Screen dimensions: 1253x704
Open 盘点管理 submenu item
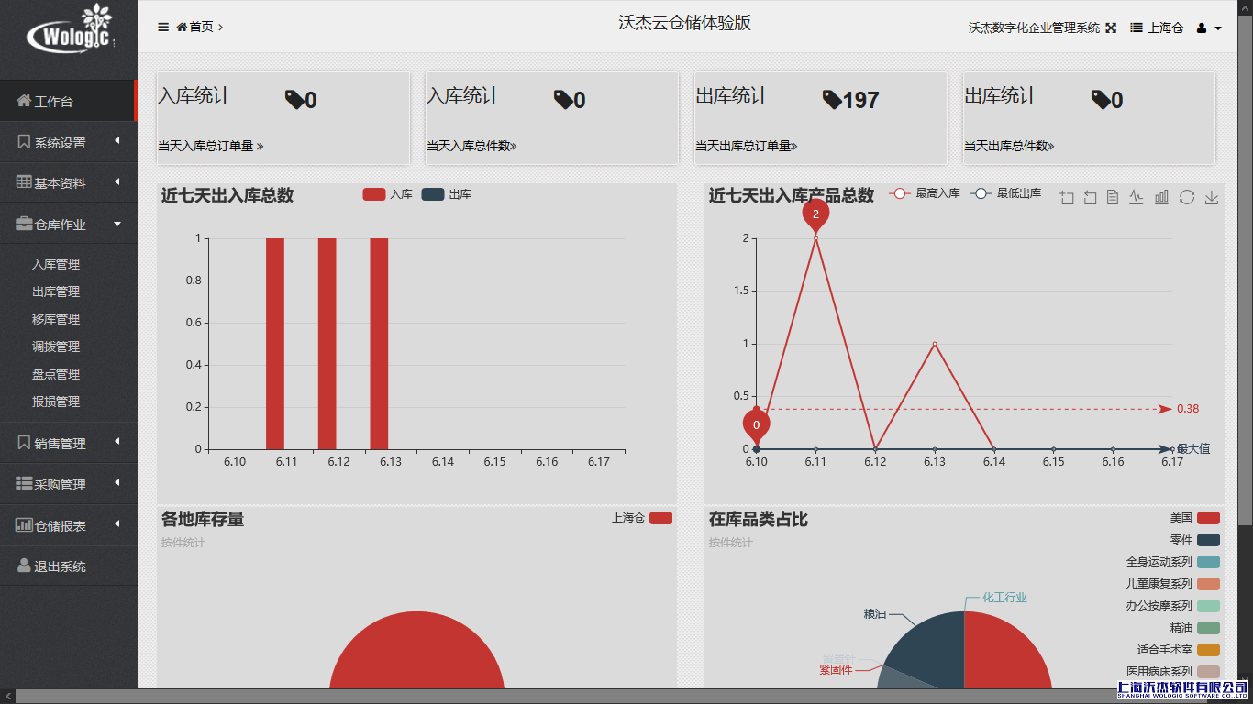pos(56,374)
